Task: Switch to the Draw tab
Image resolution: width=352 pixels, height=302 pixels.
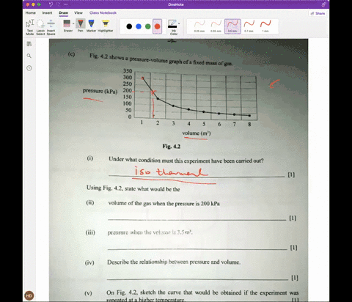Action: point(63,12)
